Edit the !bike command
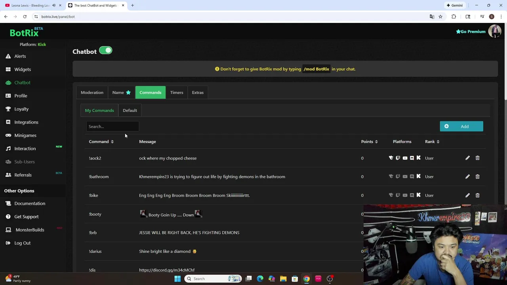The width and height of the screenshot is (507, 285). coord(467,195)
